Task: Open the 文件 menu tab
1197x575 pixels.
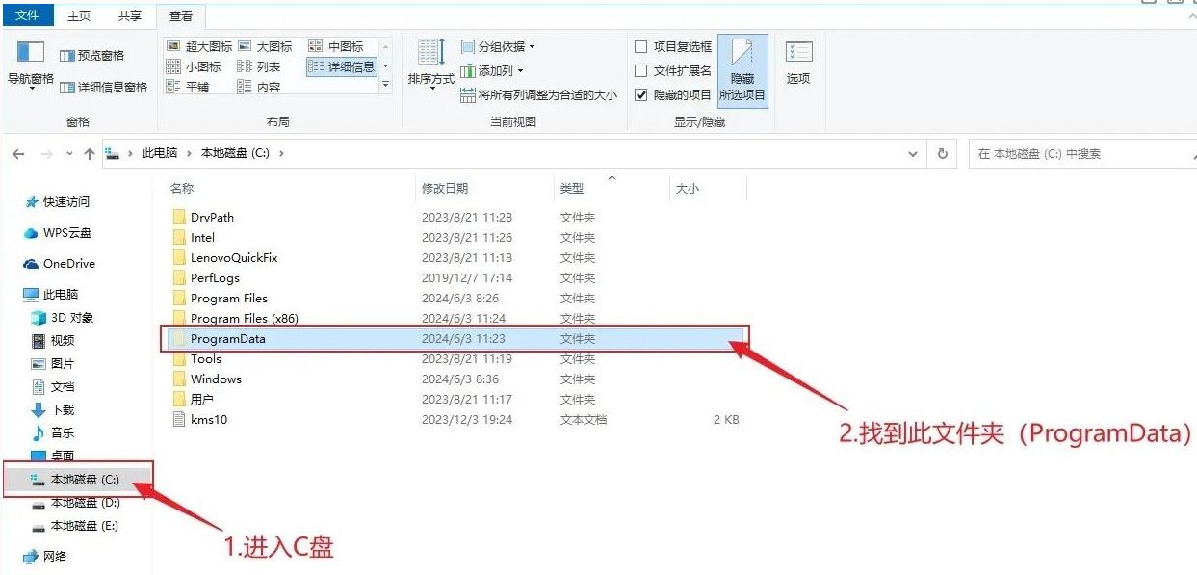Action: coord(28,15)
